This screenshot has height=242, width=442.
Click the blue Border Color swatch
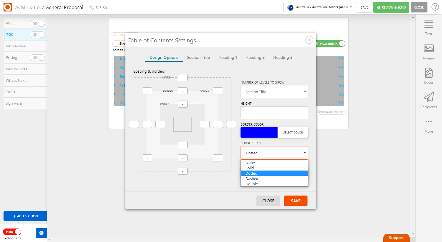[259, 132]
